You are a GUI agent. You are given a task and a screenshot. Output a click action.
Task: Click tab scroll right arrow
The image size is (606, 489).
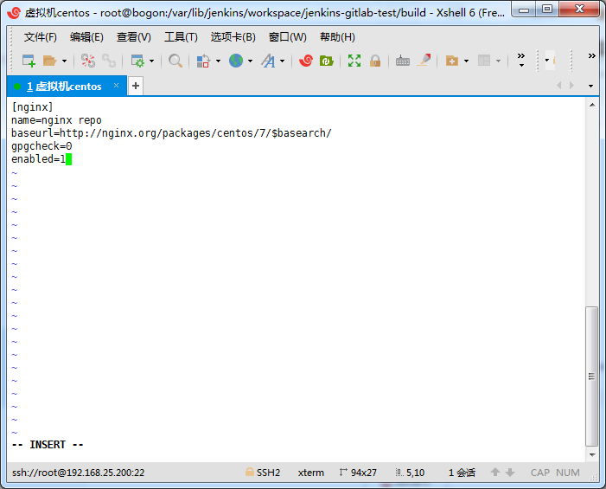click(571, 86)
